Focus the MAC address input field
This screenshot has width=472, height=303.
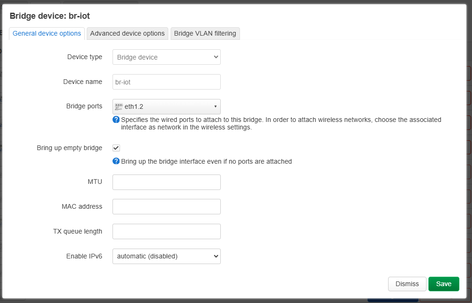[166, 207]
